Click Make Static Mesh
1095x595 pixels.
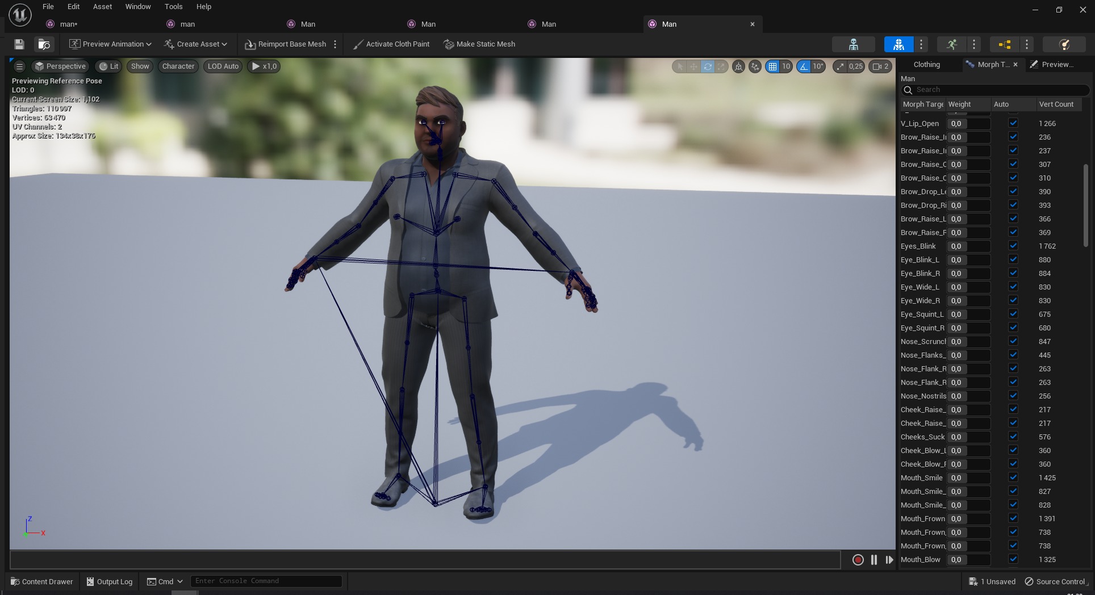[x=479, y=44]
